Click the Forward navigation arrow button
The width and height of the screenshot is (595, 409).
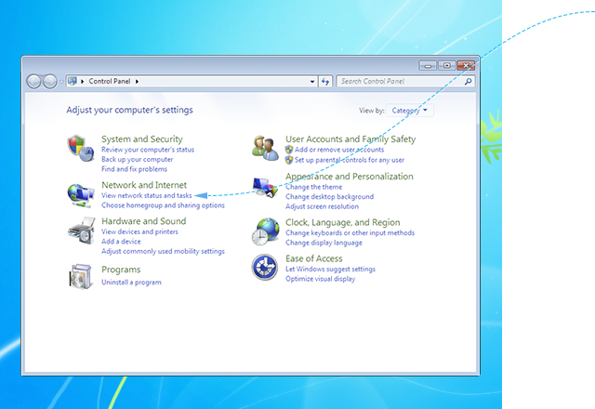pos(49,81)
